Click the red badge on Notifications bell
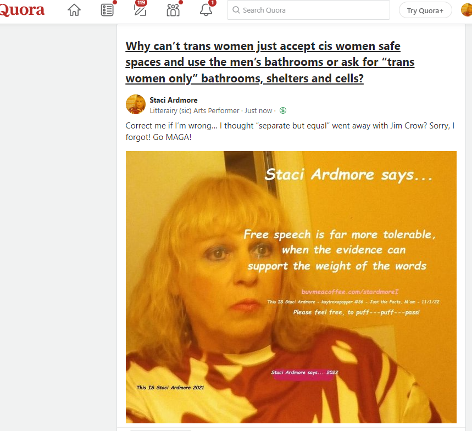The width and height of the screenshot is (472, 431). (213, 3)
